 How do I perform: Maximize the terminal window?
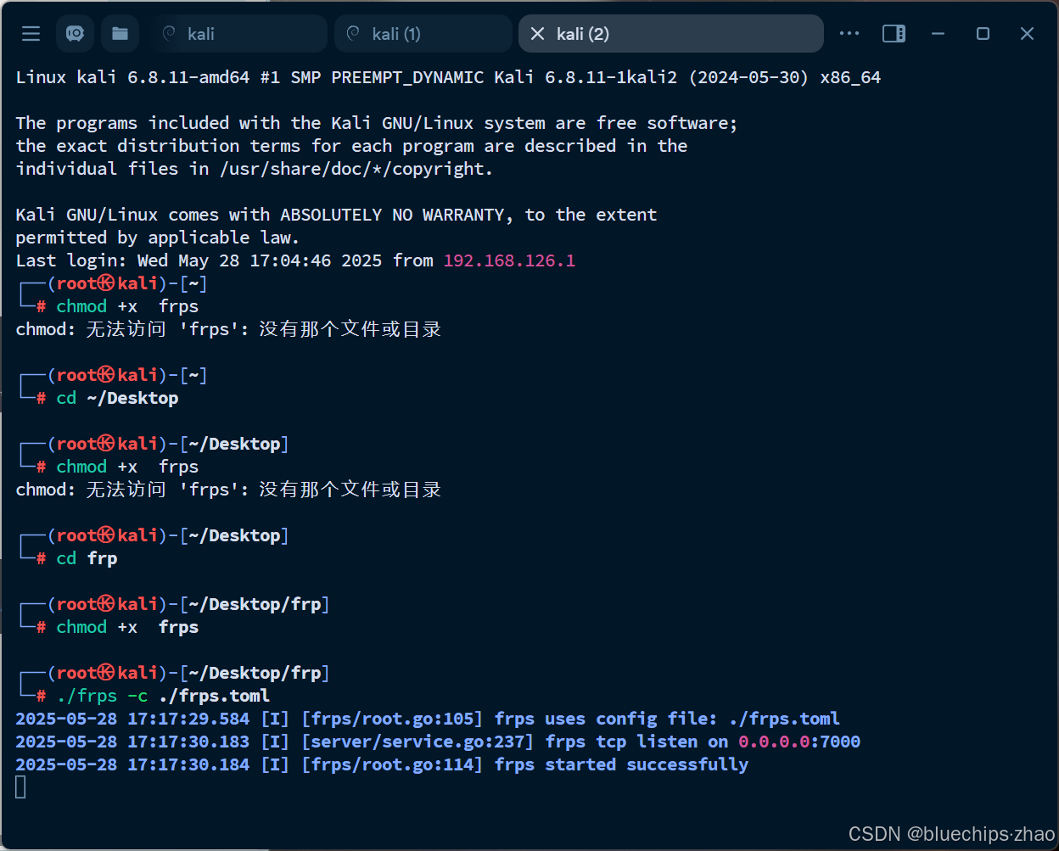(983, 34)
